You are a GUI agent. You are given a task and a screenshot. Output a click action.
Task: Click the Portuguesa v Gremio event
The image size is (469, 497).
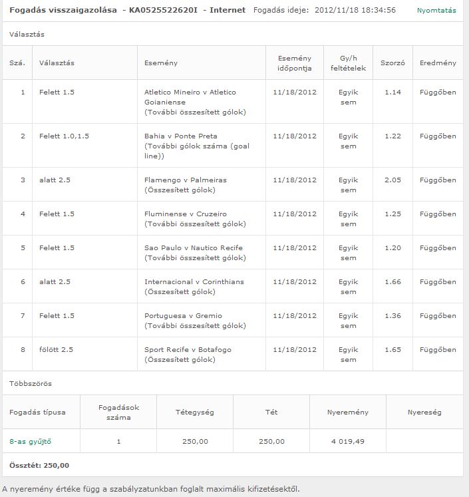(183, 315)
